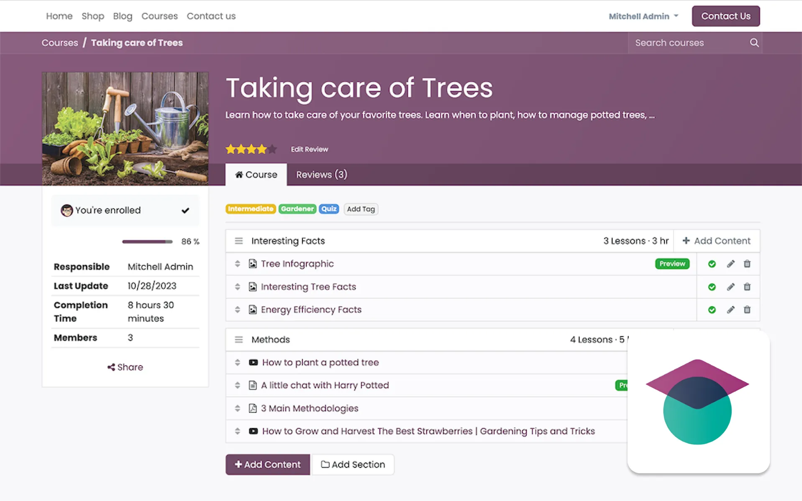Screen dimensions: 802x501
Task: Click the Share link in sidebar
Action: 125,367
